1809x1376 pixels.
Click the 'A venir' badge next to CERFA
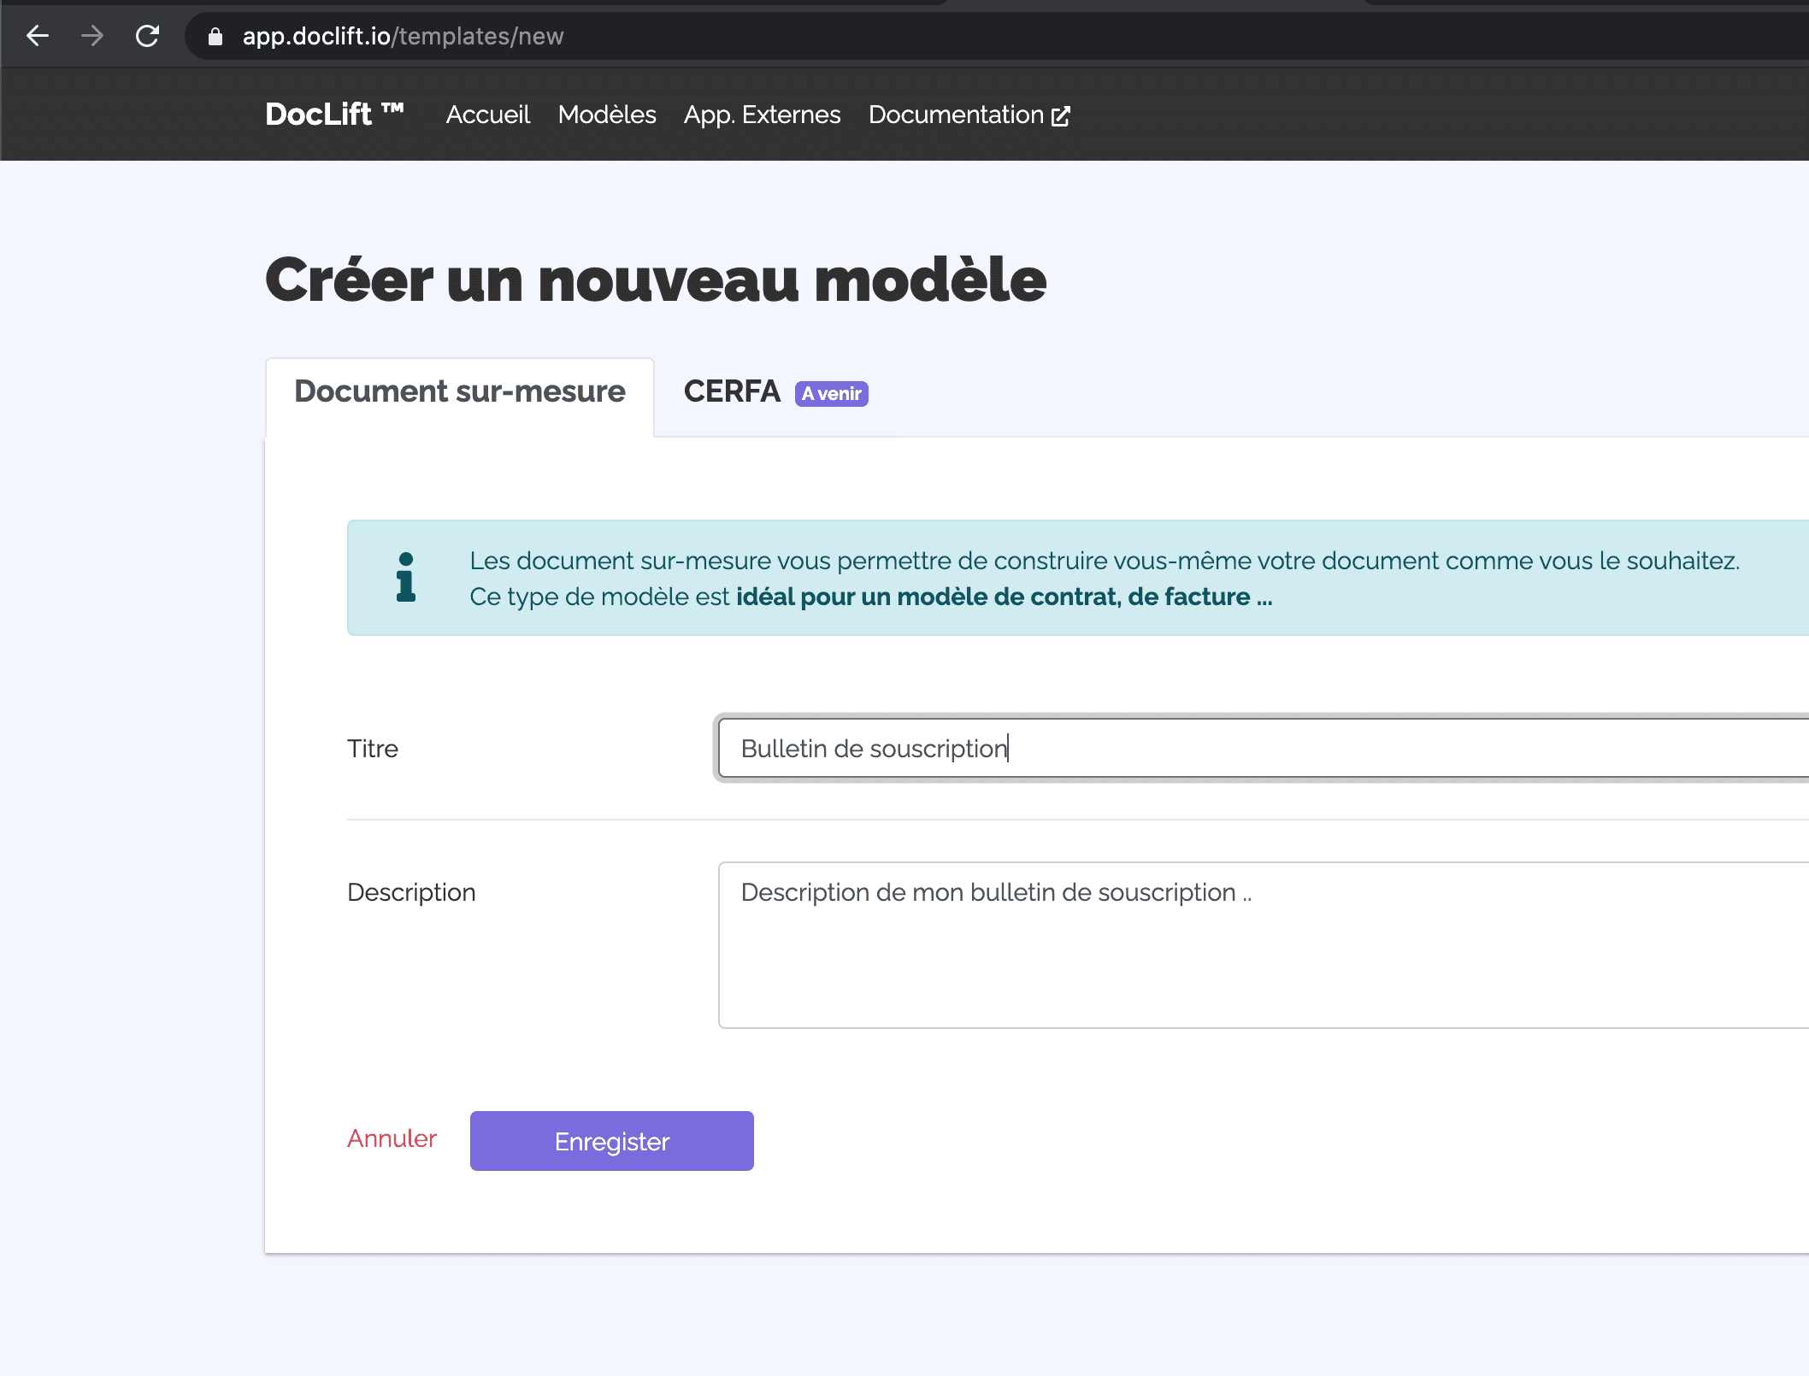click(830, 393)
